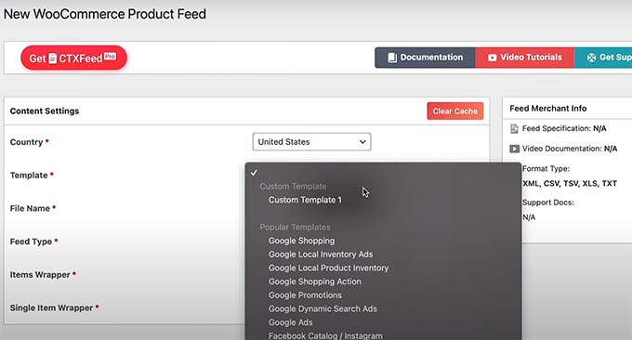Click the Get Support lifebuoy icon
Image resolution: width=632 pixels, height=340 pixels.
pos(591,58)
